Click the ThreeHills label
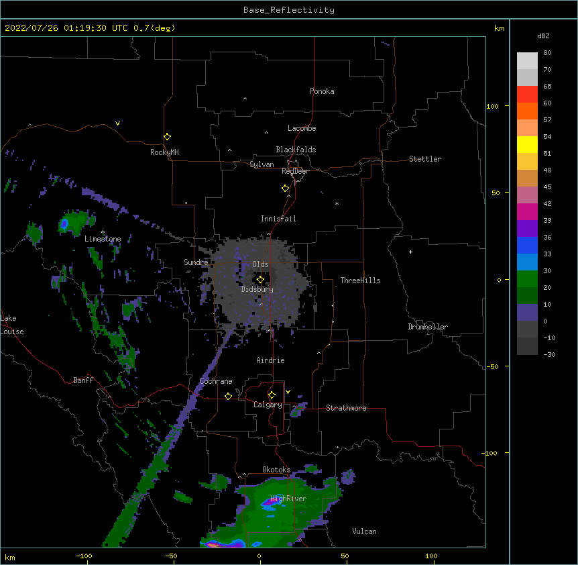This screenshot has width=578, height=565. 360,280
